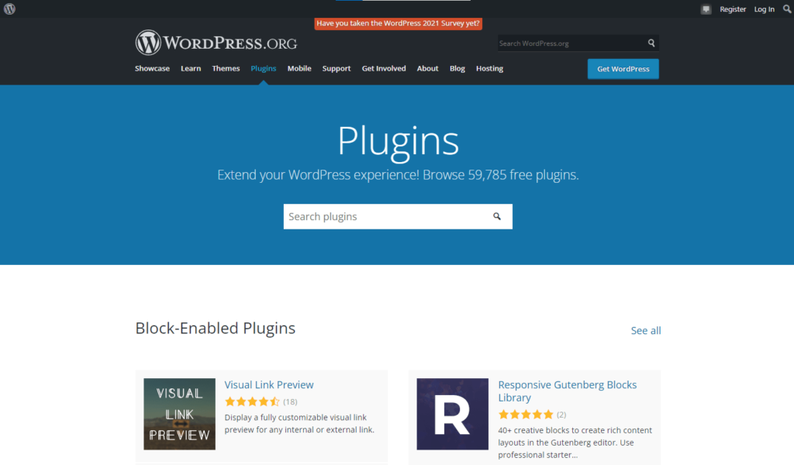The width and height of the screenshot is (794, 465).
Task: Click into the Search plugins input field
Action: pos(372,216)
